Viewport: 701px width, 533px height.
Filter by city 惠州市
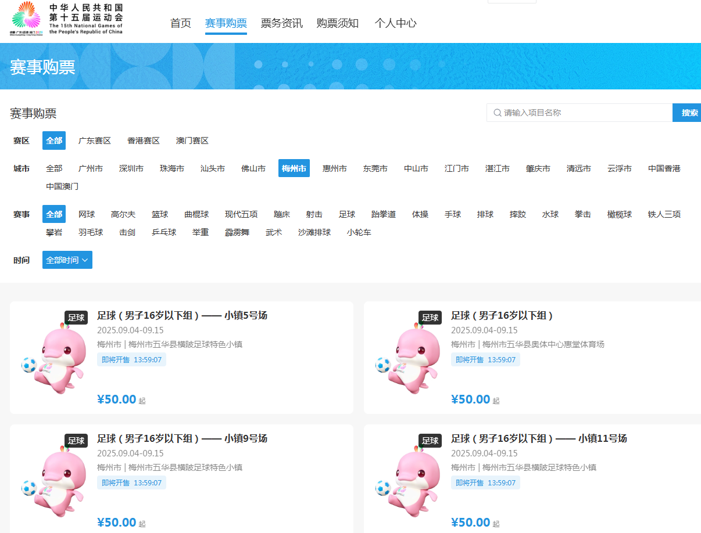[x=335, y=168]
